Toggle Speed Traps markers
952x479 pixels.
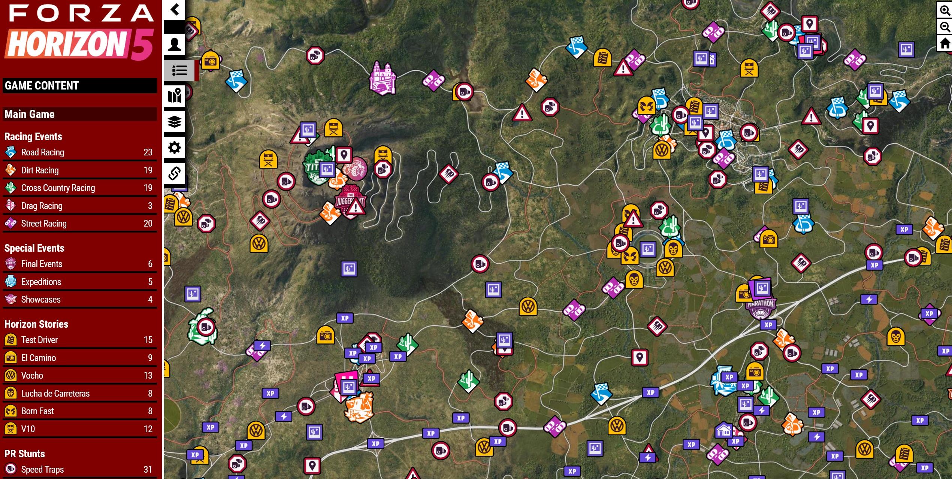(x=79, y=470)
